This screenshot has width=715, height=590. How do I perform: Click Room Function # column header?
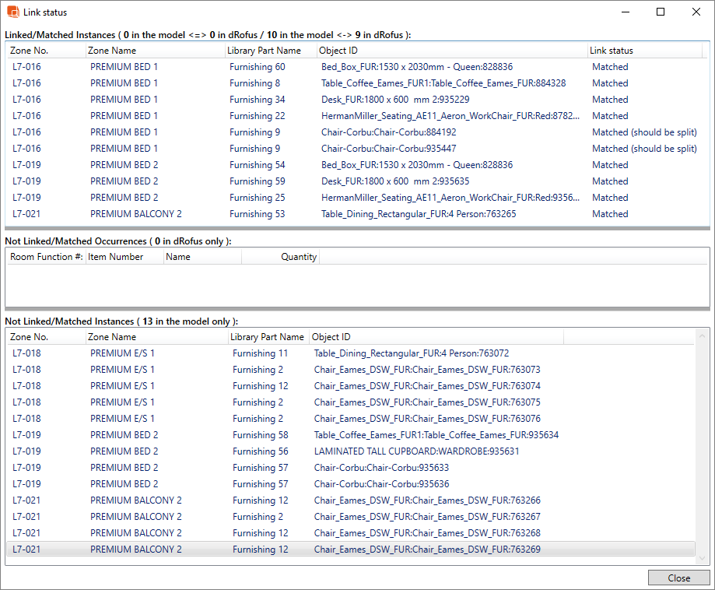click(46, 257)
